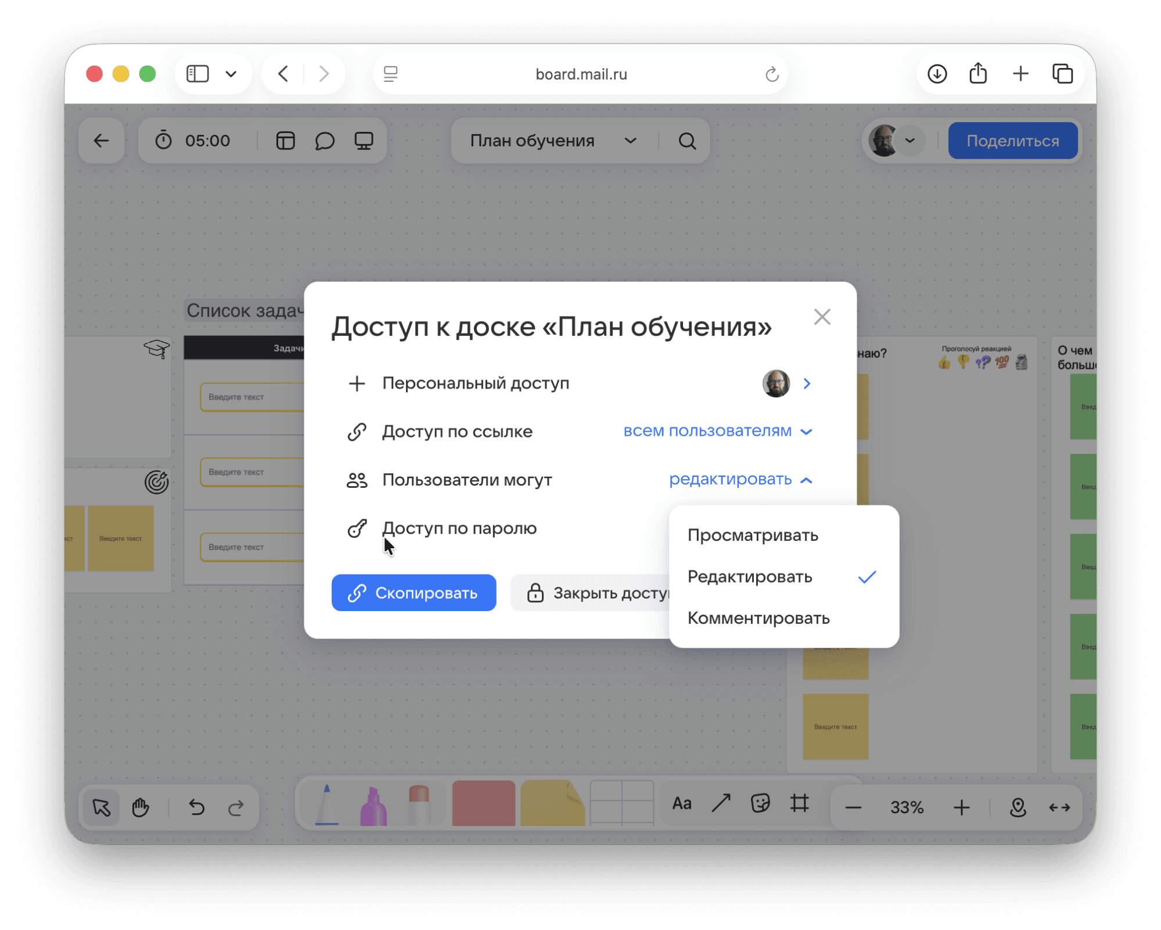This screenshot has width=1161, height=930.
Task: Select the arrow connector tool
Action: pos(721,804)
